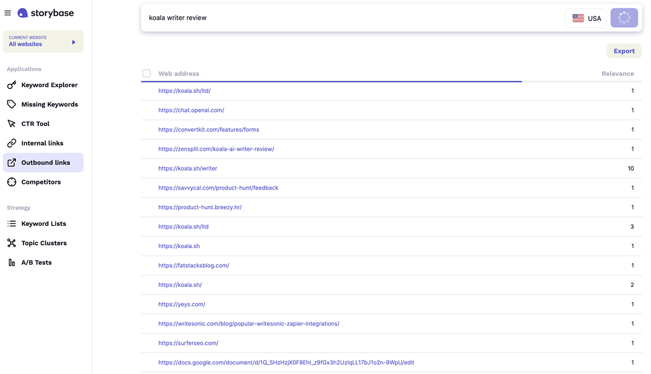
Task: Open link https://chat.openai.com/
Action: click(191, 110)
